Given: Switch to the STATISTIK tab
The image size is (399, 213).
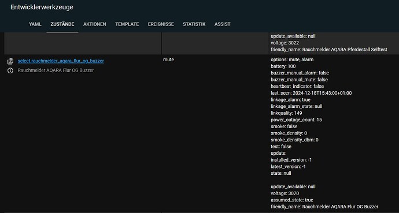Looking at the screenshot, I should pyautogui.click(x=194, y=24).
